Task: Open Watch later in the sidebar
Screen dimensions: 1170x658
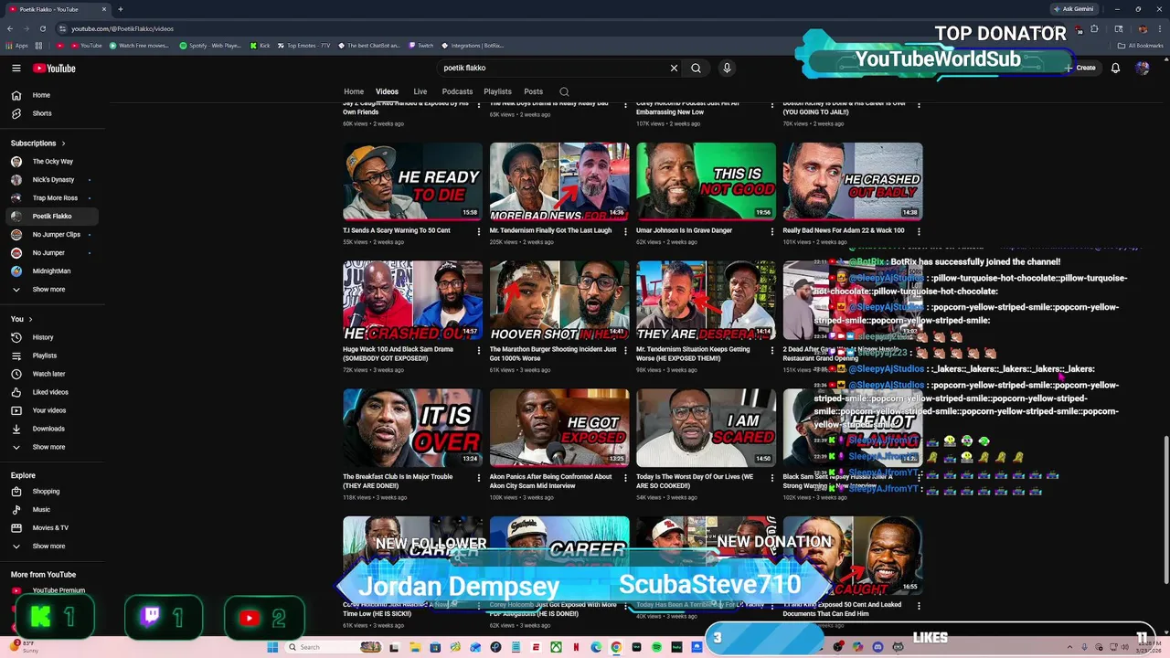Action: [x=51, y=374]
